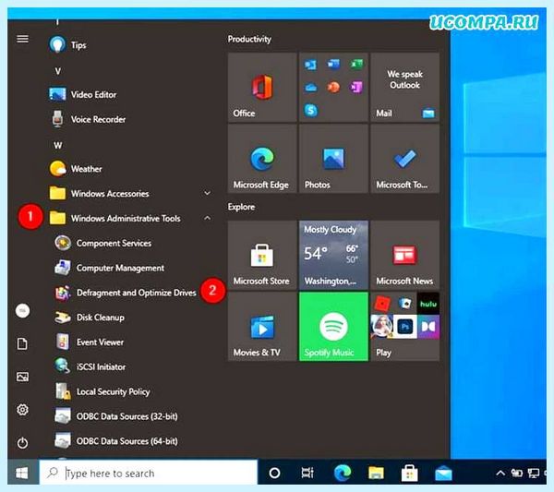Expand the Windows Accessories folder chevron

[x=208, y=193]
